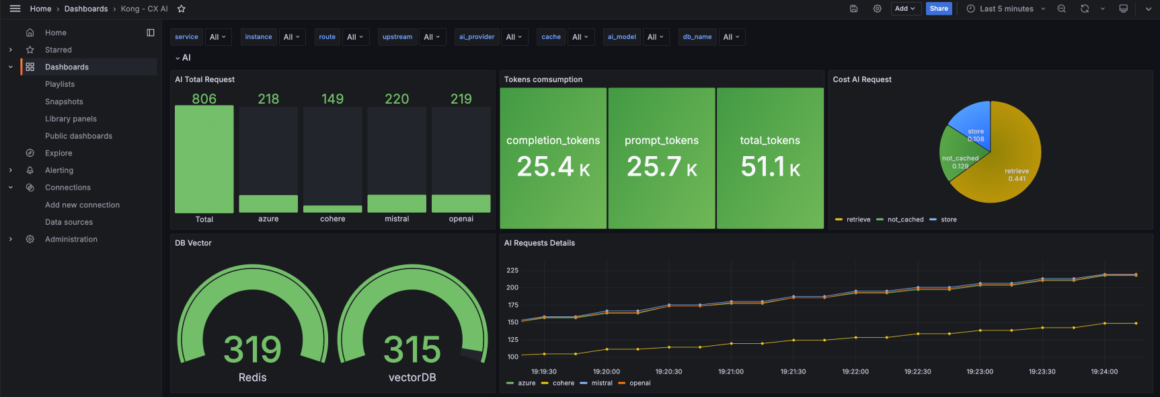Click the DB Vector panel title
Image resolution: width=1160 pixels, height=397 pixels.
click(x=193, y=243)
